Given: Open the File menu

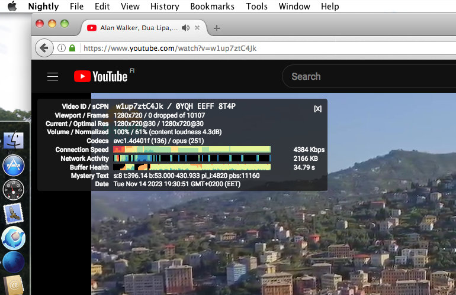Looking at the screenshot, I should coord(77,7).
